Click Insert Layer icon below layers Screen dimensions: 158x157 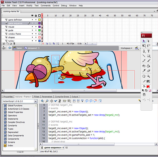[x=4, y=44]
